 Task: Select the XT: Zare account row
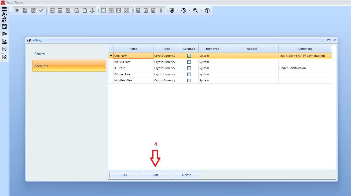coord(133,68)
